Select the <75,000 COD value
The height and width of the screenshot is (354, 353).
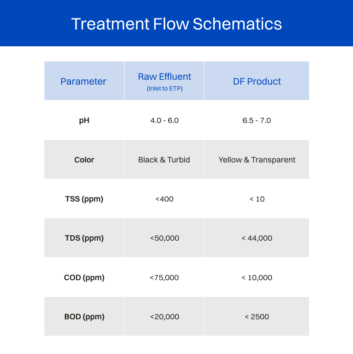[x=164, y=277]
